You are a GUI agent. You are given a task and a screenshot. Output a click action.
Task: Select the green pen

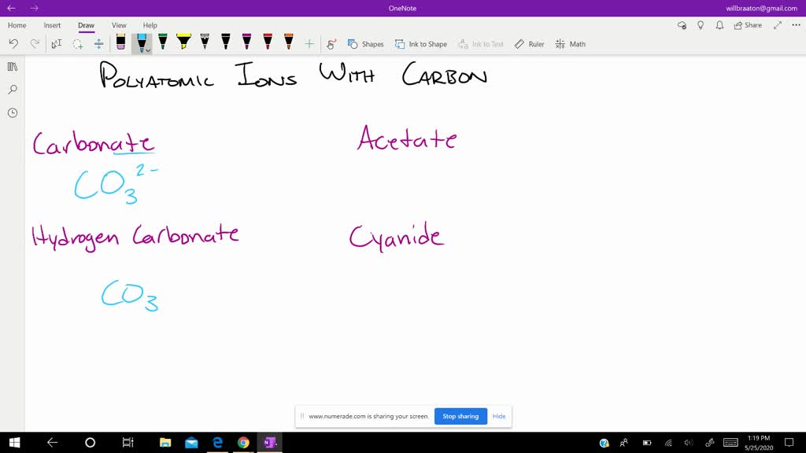tap(163, 43)
